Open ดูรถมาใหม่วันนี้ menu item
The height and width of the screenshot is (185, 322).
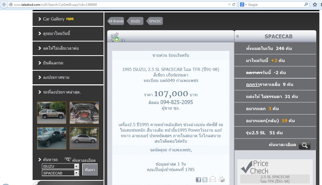point(68,34)
